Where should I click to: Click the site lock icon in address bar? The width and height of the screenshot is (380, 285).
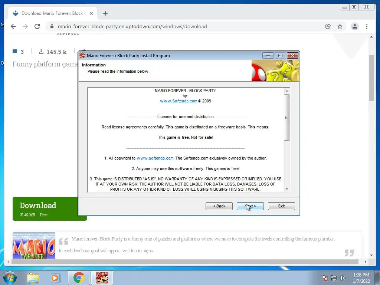(52, 26)
